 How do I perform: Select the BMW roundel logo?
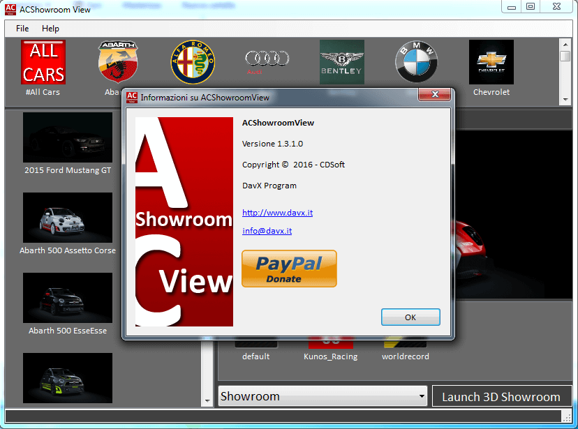417,62
